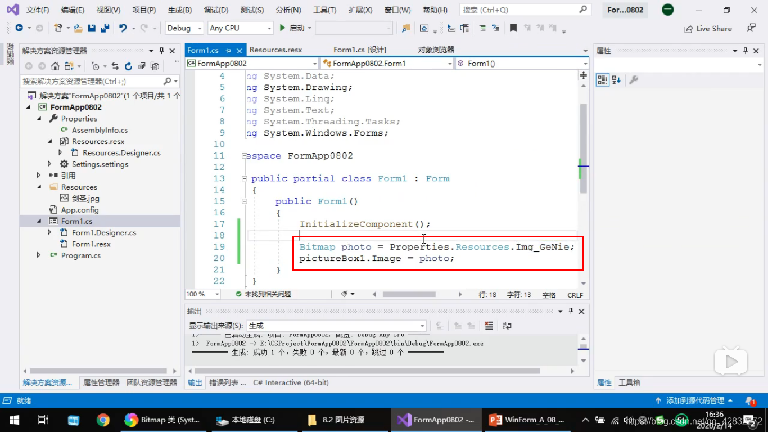768x432 pixels.
Task: Open the 调试(D) menu
Action: [x=216, y=10]
